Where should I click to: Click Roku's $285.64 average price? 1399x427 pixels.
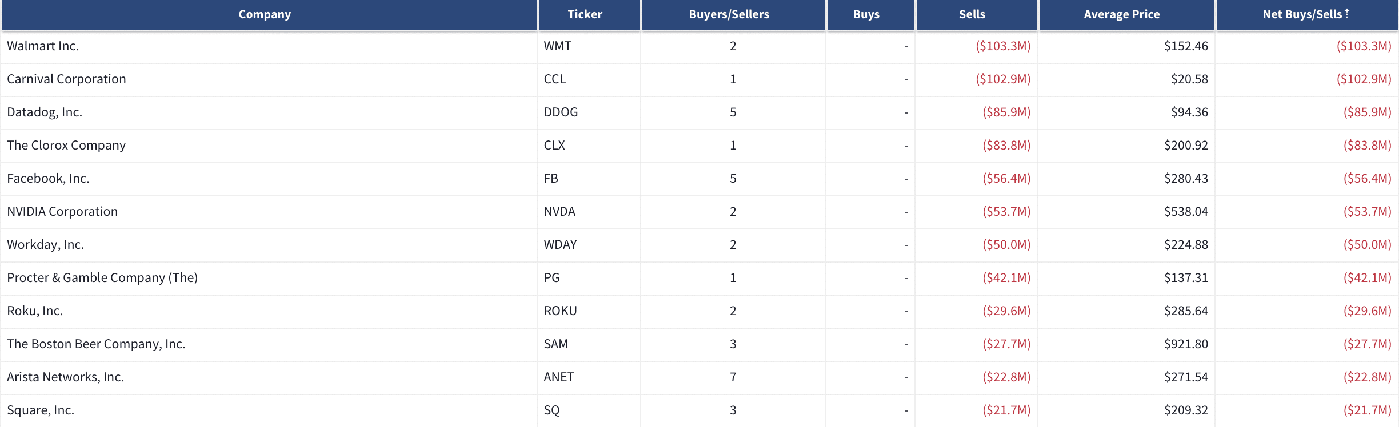(x=1186, y=311)
